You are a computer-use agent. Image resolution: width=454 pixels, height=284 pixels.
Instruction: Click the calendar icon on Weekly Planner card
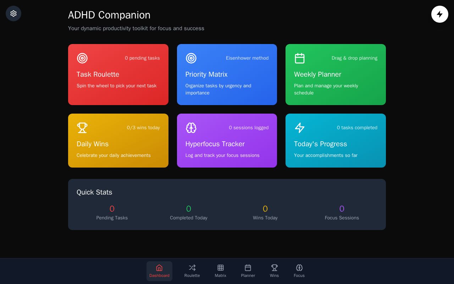click(x=300, y=58)
